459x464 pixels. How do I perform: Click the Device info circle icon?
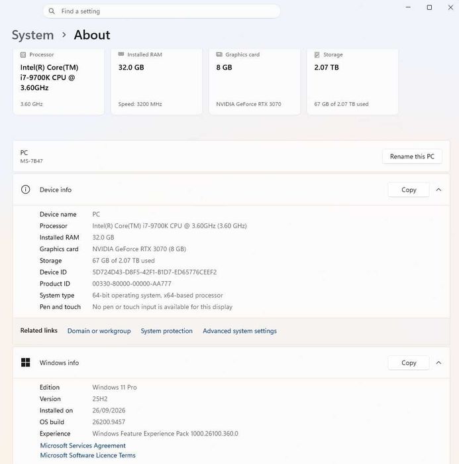25,190
